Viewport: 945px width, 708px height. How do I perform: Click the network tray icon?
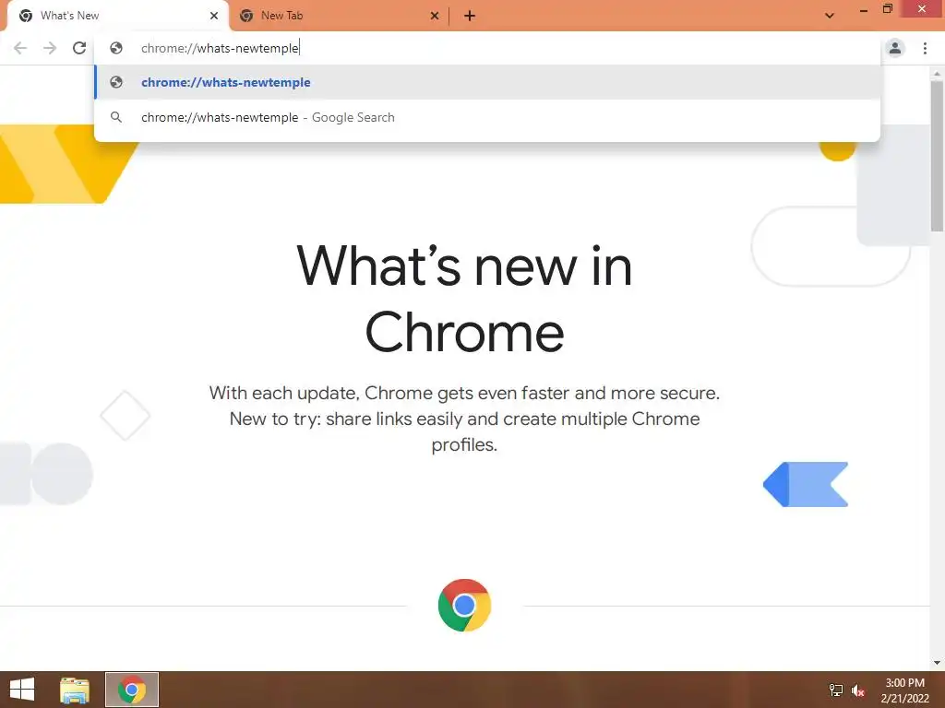[x=836, y=690]
